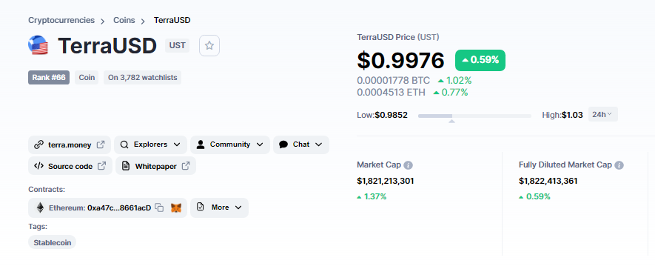Open the terra.money website link

(x=70, y=145)
